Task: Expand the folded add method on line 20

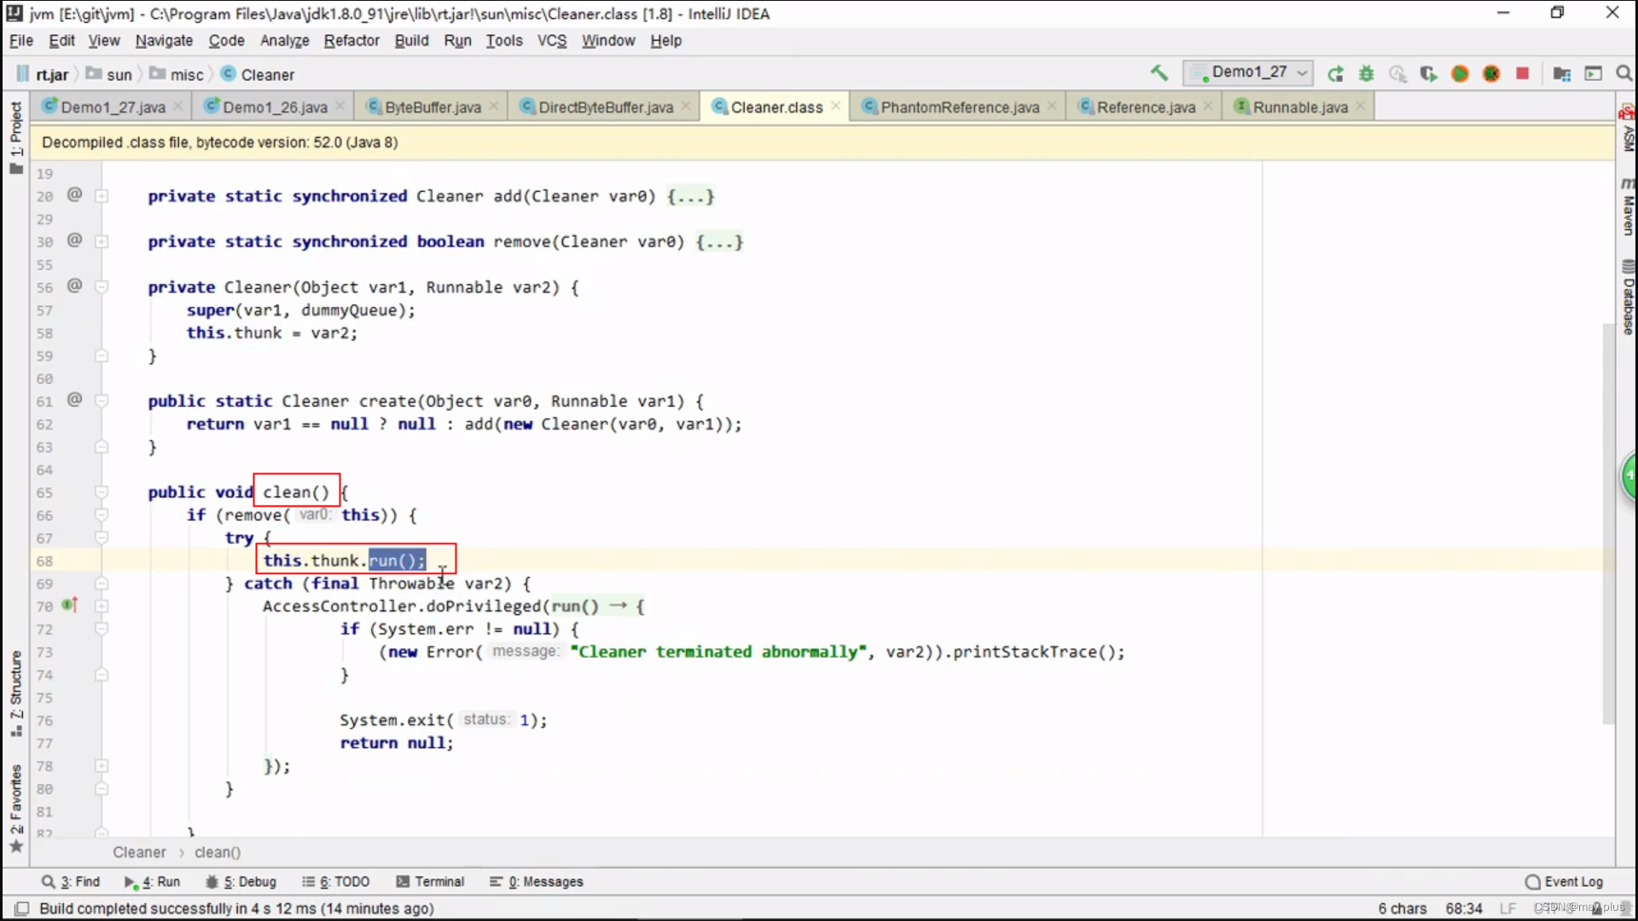Action: (102, 196)
